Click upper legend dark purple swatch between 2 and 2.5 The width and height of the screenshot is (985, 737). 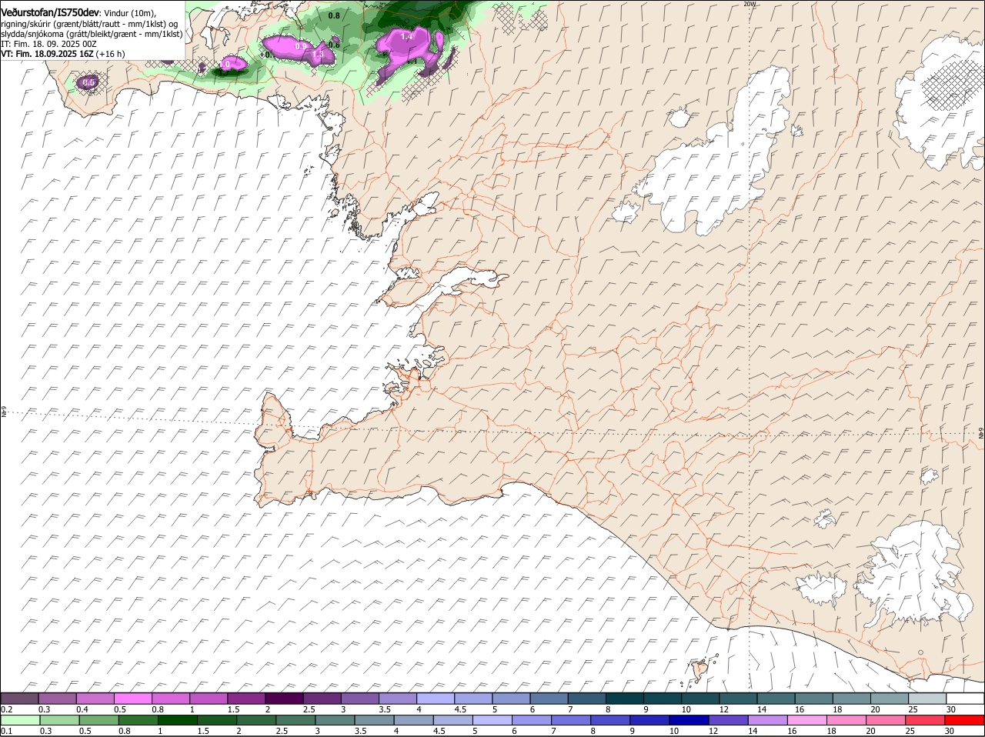pyautogui.click(x=284, y=699)
